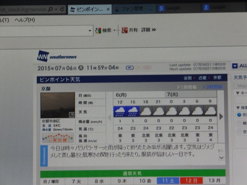Select the pink pill display toggle
Image resolution: width=247 pixels, height=185 pixels.
click(147, 67)
